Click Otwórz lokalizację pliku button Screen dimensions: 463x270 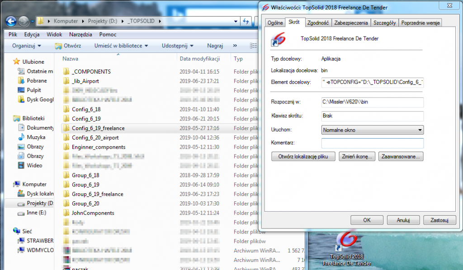click(303, 157)
